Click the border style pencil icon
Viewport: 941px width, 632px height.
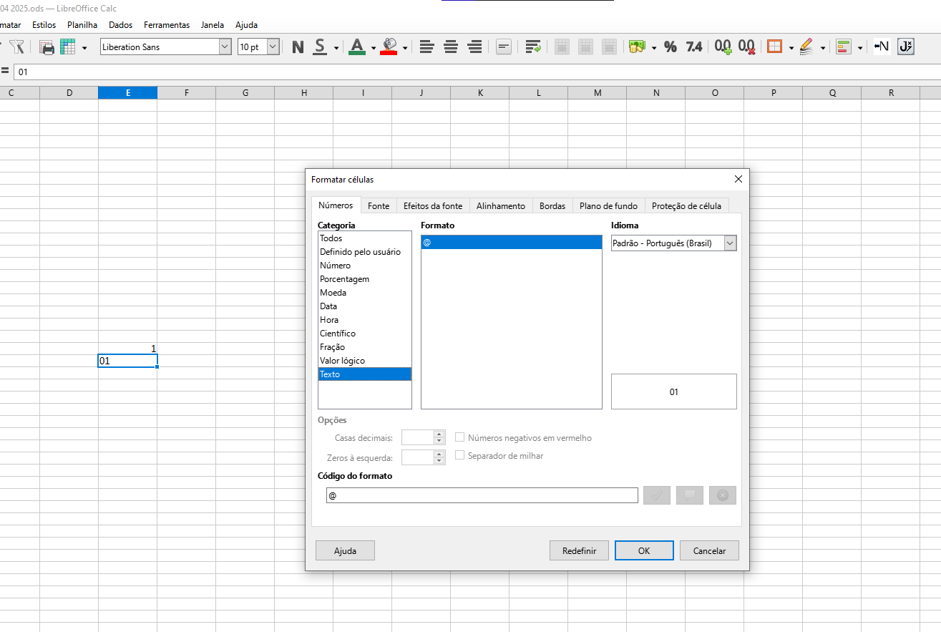(x=806, y=47)
